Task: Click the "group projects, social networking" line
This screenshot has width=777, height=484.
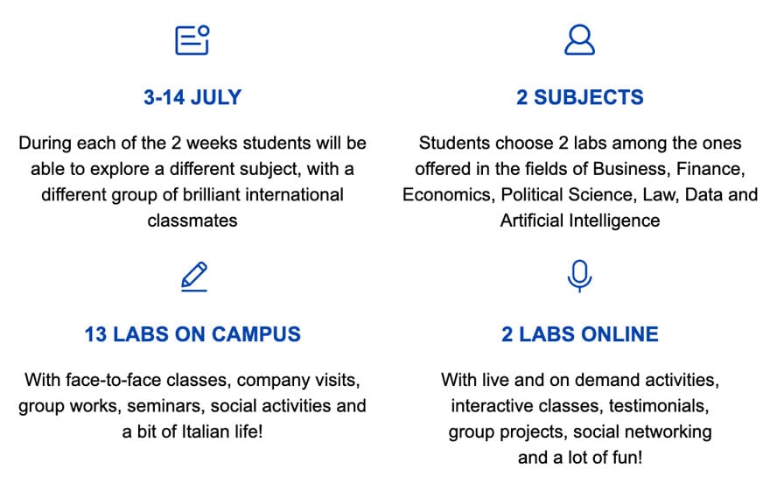Action: coord(579,432)
